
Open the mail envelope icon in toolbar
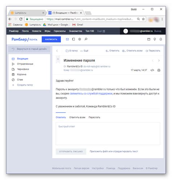(67, 39)
